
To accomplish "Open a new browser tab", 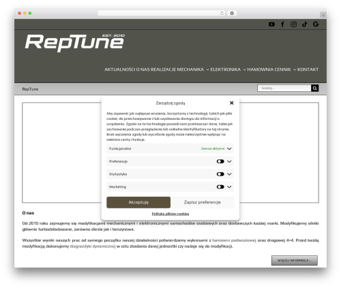I will click(x=323, y=15).
